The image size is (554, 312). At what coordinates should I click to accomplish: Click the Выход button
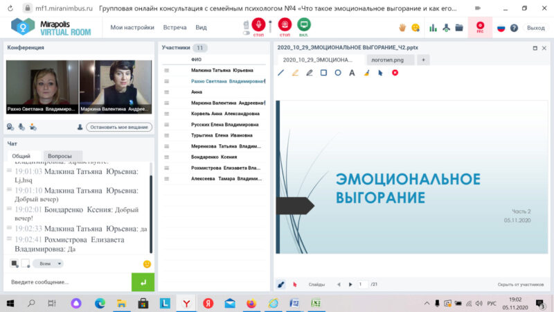pyautogui.click(x=535, y=28)
